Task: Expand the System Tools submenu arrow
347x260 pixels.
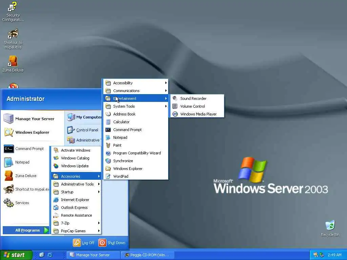Action: tap(166, 106)
